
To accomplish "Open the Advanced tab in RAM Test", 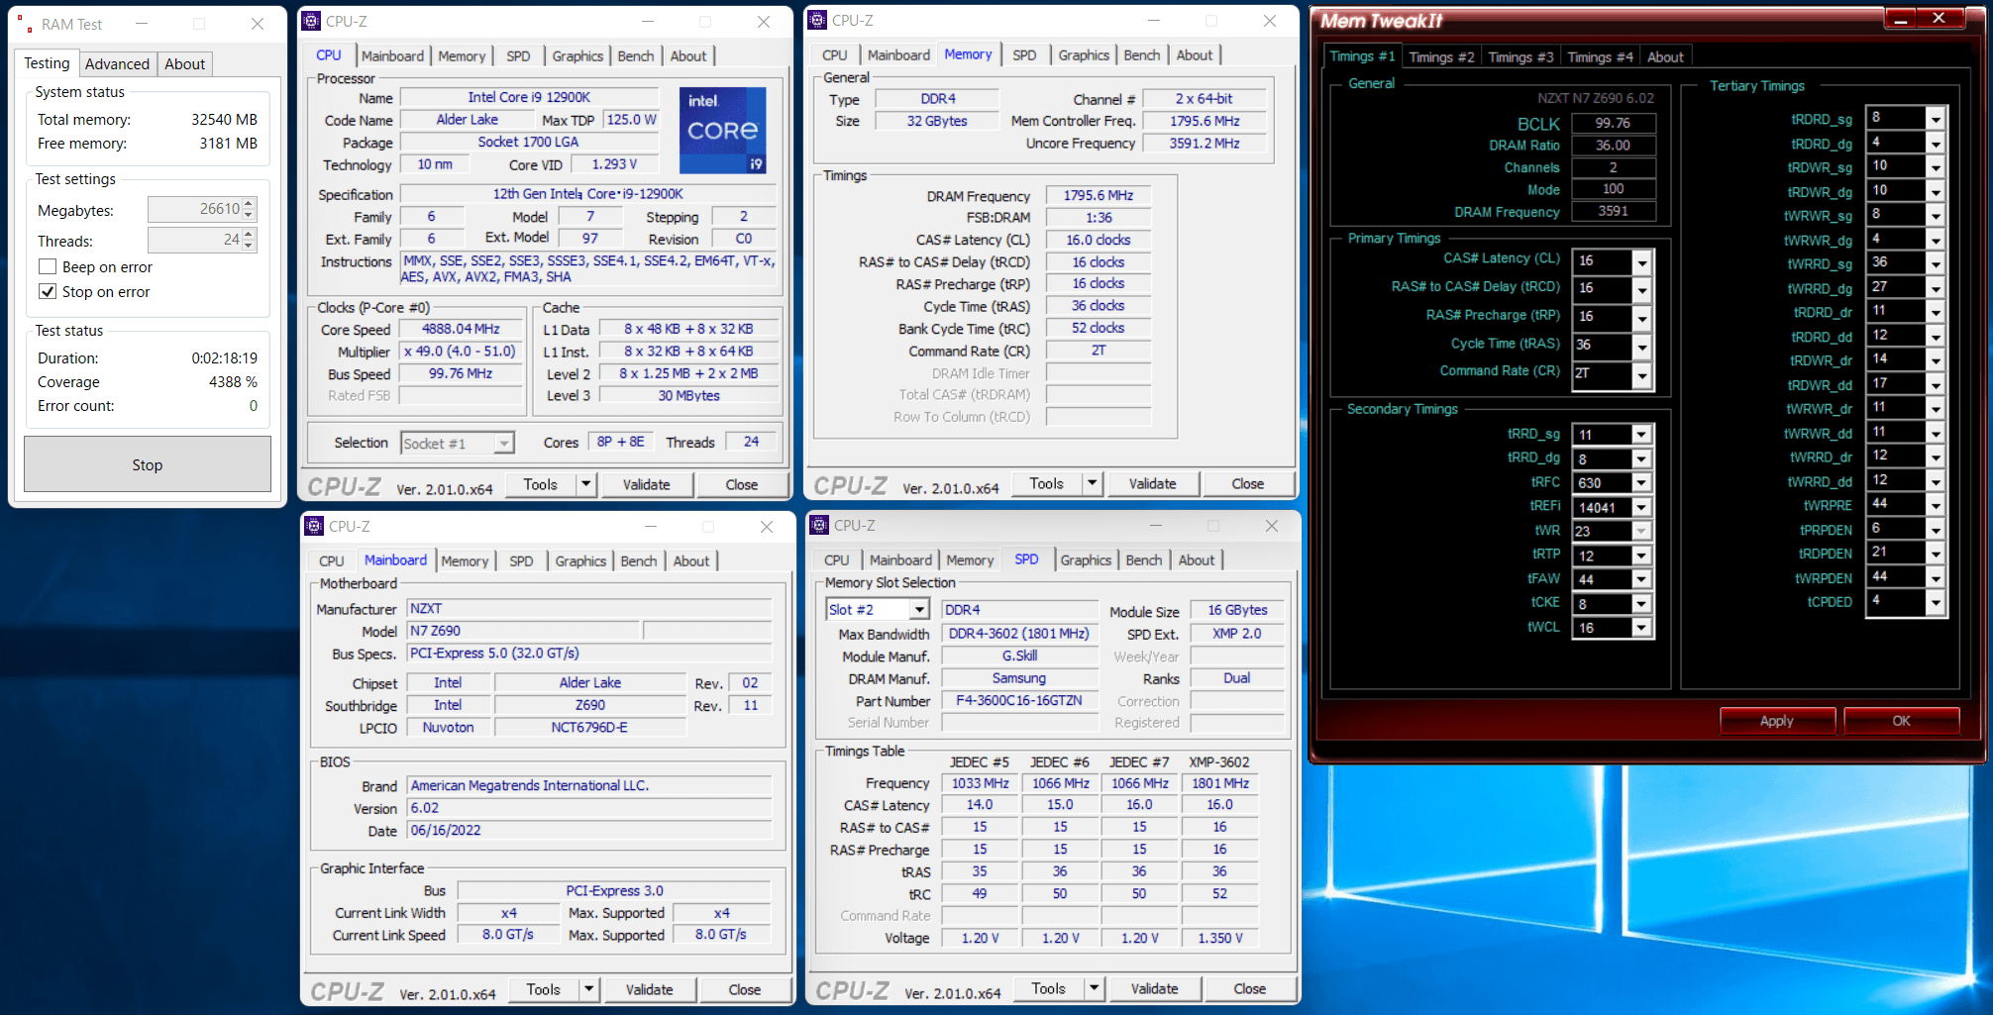I will (x=117, y=63).
